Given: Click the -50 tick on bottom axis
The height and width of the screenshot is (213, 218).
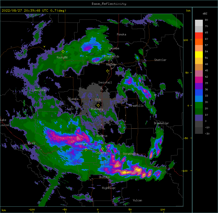Looking at the screenshot, I should tap(64, 209).
